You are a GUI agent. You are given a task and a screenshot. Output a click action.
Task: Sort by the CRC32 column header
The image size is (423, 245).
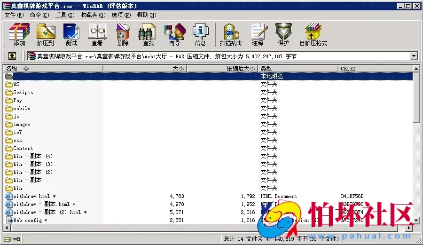tap(375, 69)
